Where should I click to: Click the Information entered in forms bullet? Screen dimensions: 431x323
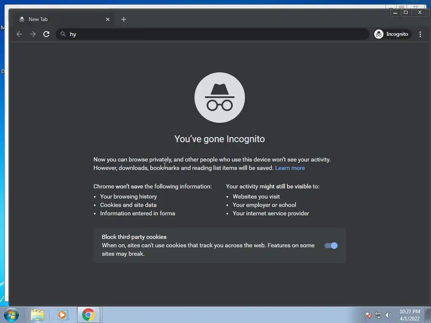(x=138, y=213)
